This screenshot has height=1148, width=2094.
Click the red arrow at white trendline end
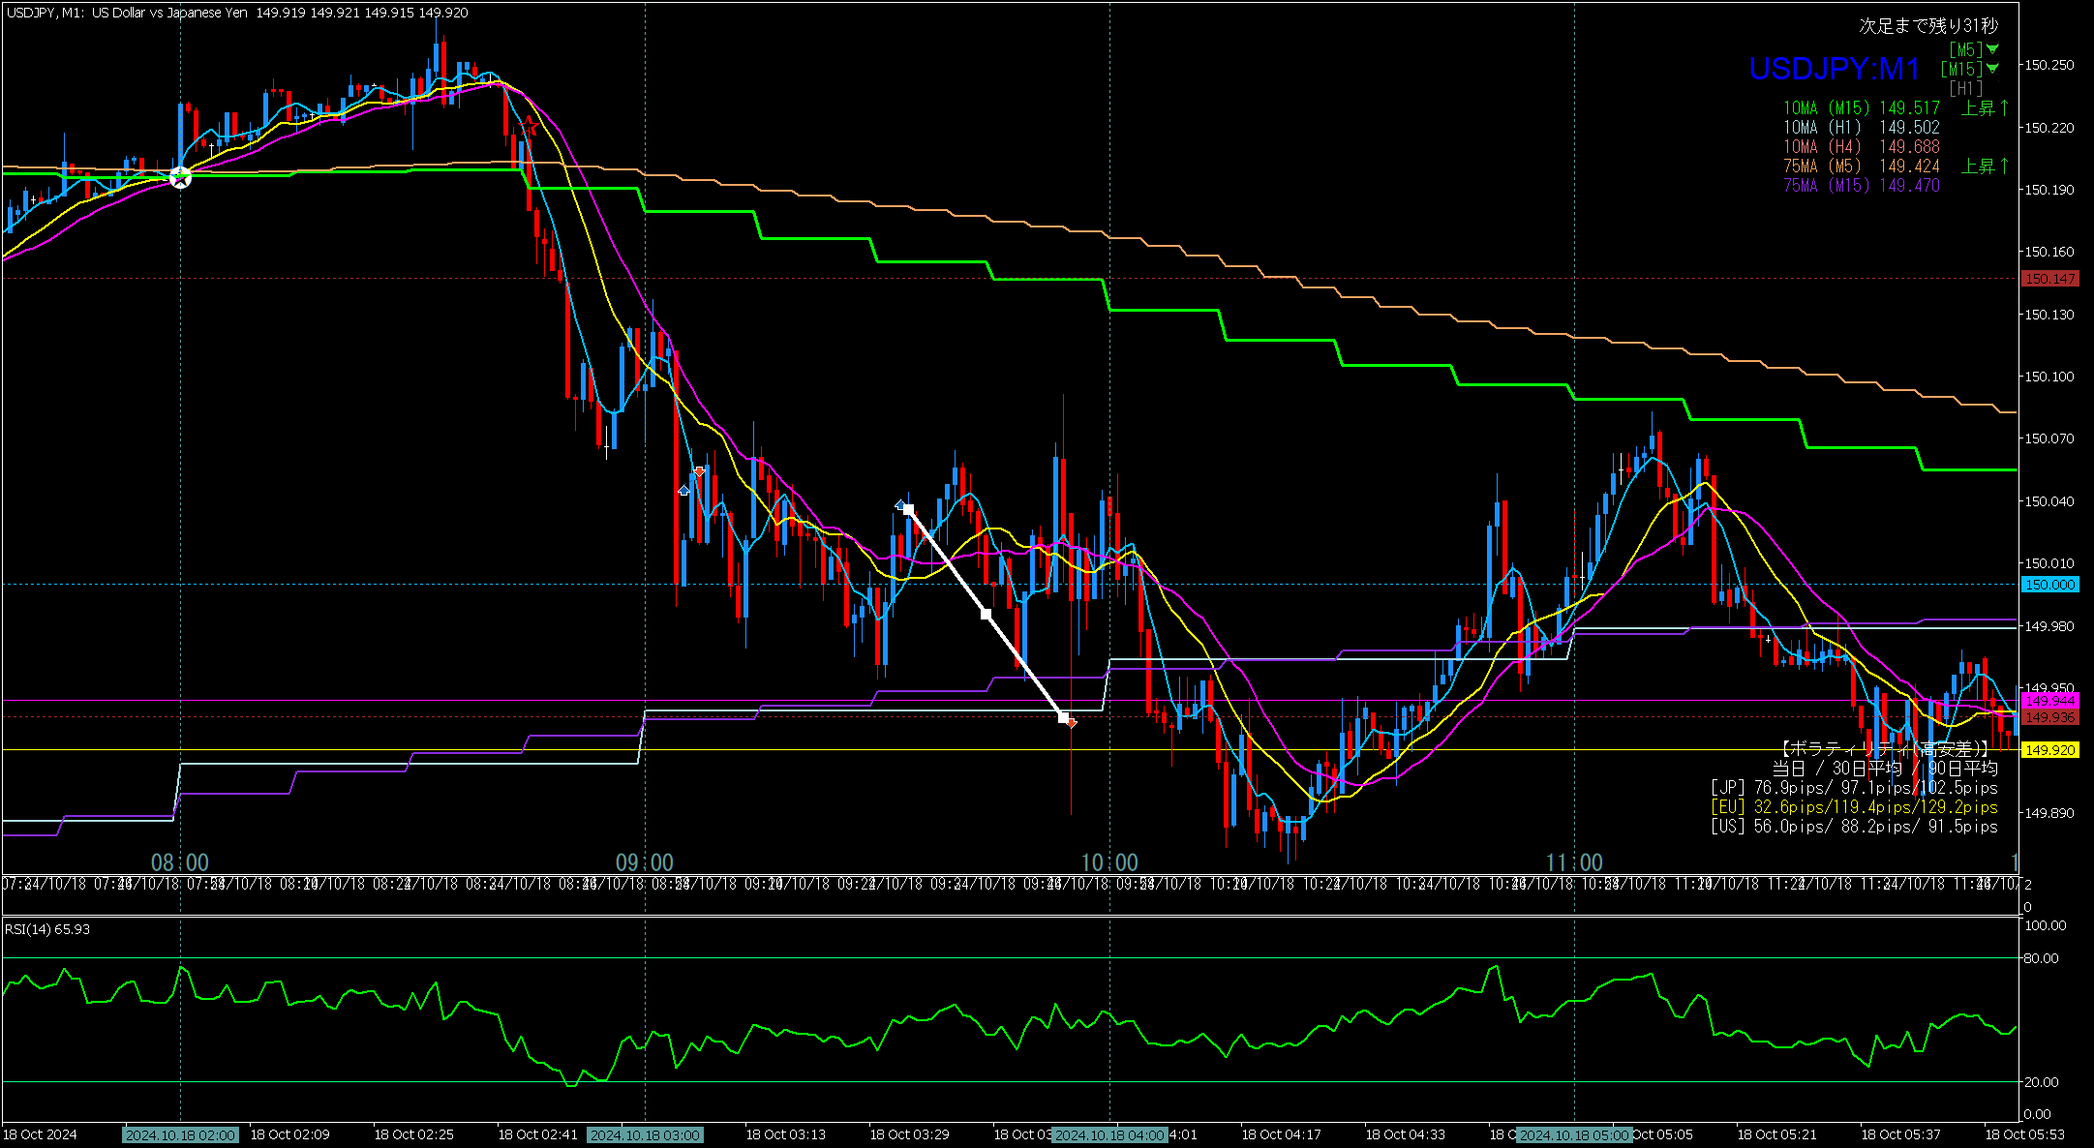click(x=1072, y=722)
